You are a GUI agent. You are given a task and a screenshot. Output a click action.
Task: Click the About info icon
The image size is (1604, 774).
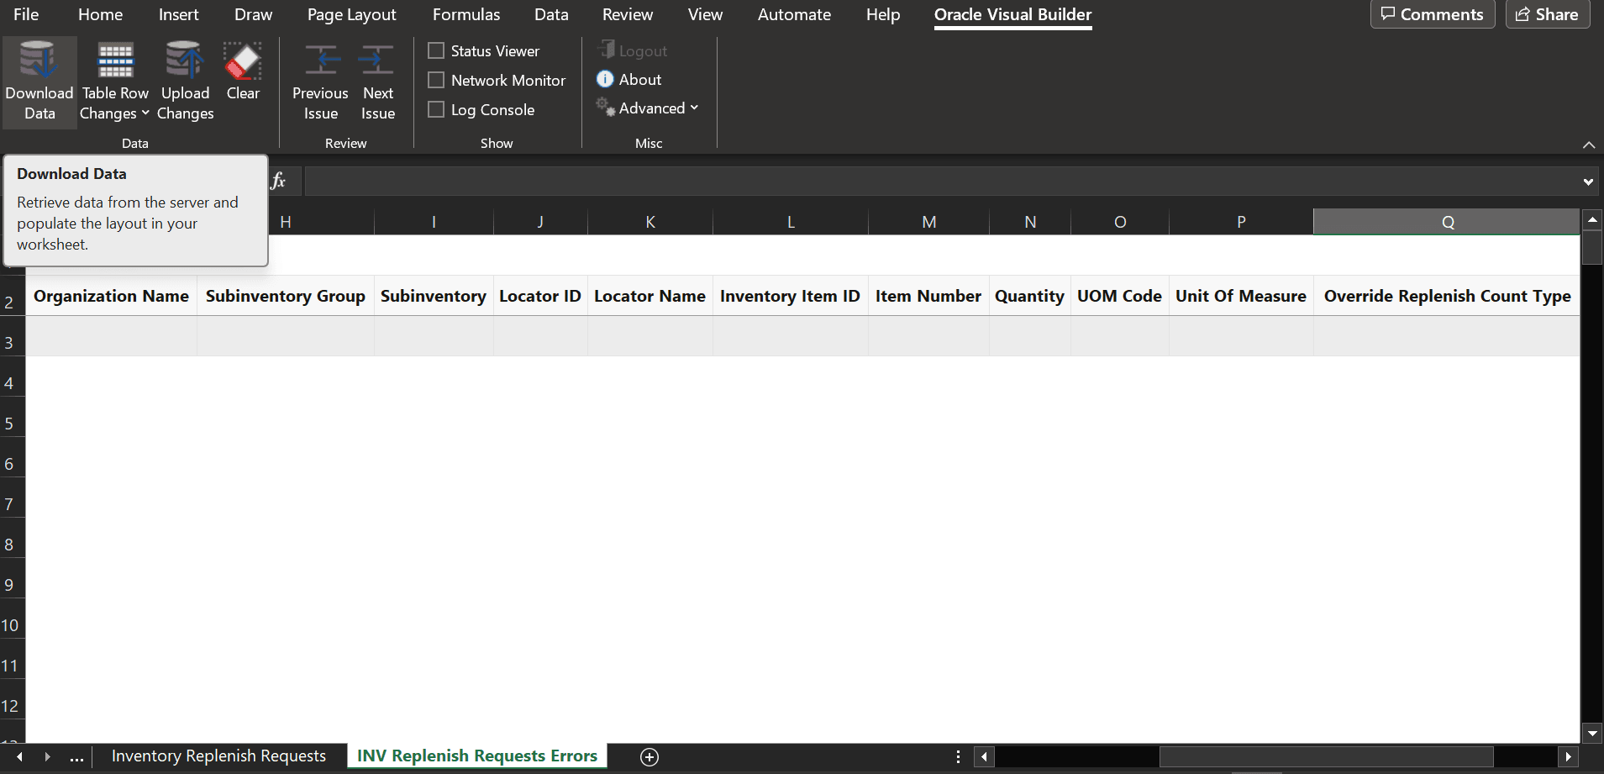[x=605, y=79]
